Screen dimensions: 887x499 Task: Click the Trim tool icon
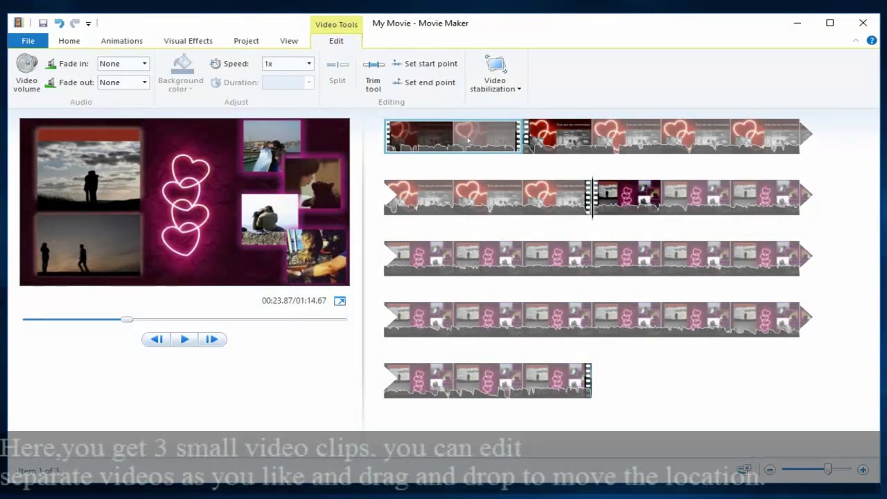pos(374,64)
